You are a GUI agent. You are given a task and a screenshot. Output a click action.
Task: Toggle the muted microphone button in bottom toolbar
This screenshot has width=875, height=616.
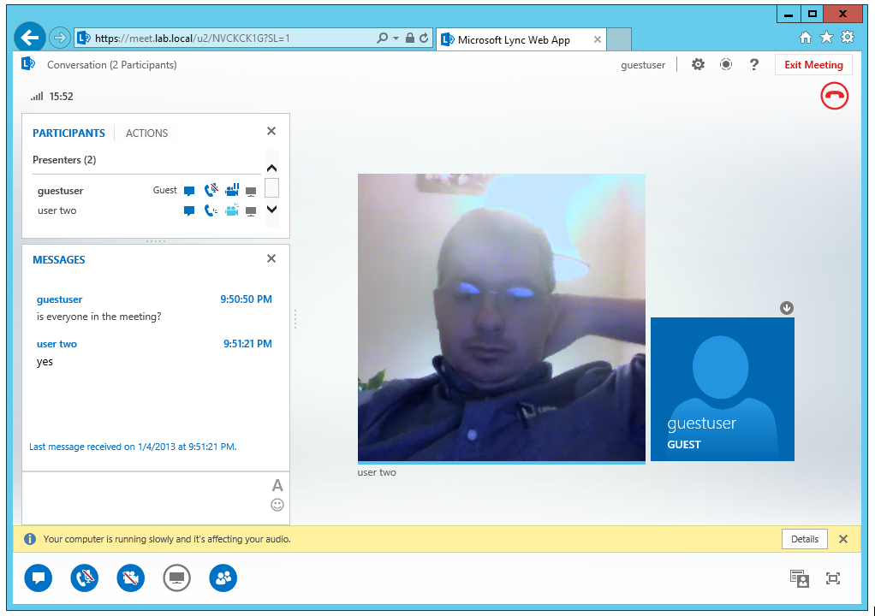tap(85, 578)
